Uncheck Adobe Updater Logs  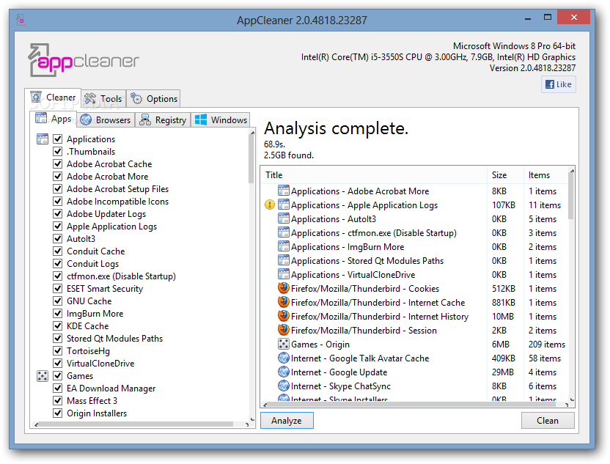[58, 213]
